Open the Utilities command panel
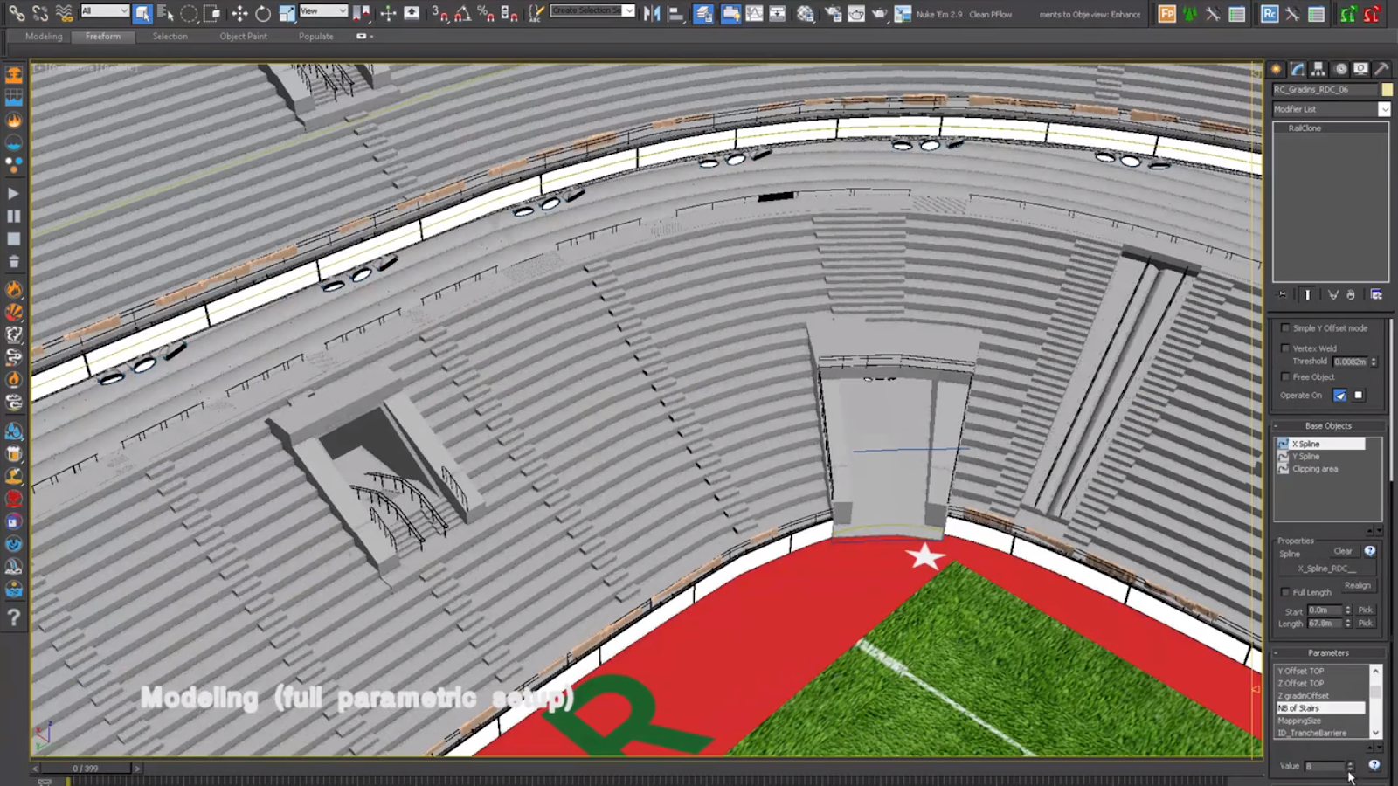 (x=1382, y=69)
